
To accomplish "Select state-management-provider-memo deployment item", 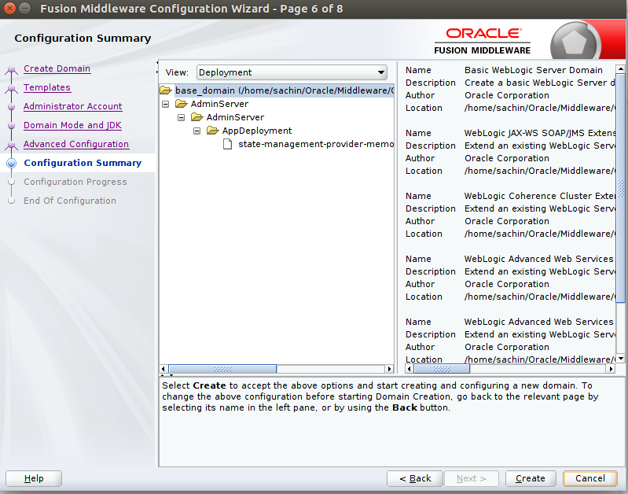I will coord(316,144).
